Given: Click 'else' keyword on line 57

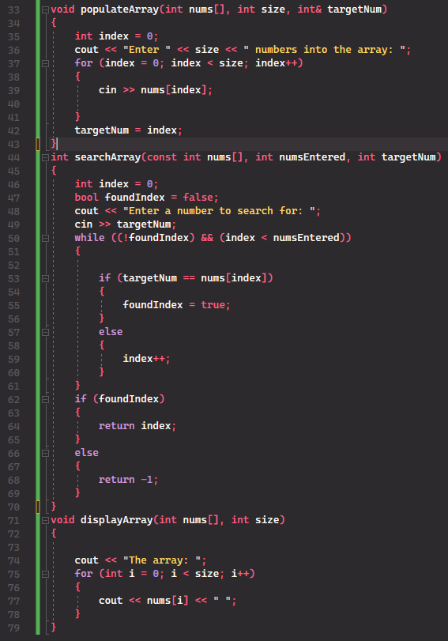Looking at the screenshot, I should (x=111, y=331).
